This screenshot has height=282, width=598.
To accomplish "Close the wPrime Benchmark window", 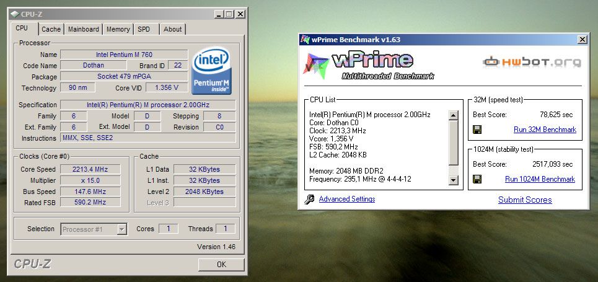I will pyautogui.click(x=583, y=39).
